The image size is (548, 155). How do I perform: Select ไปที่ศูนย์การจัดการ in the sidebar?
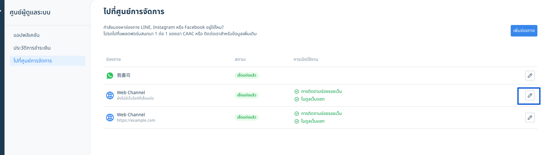pos(33,61)
